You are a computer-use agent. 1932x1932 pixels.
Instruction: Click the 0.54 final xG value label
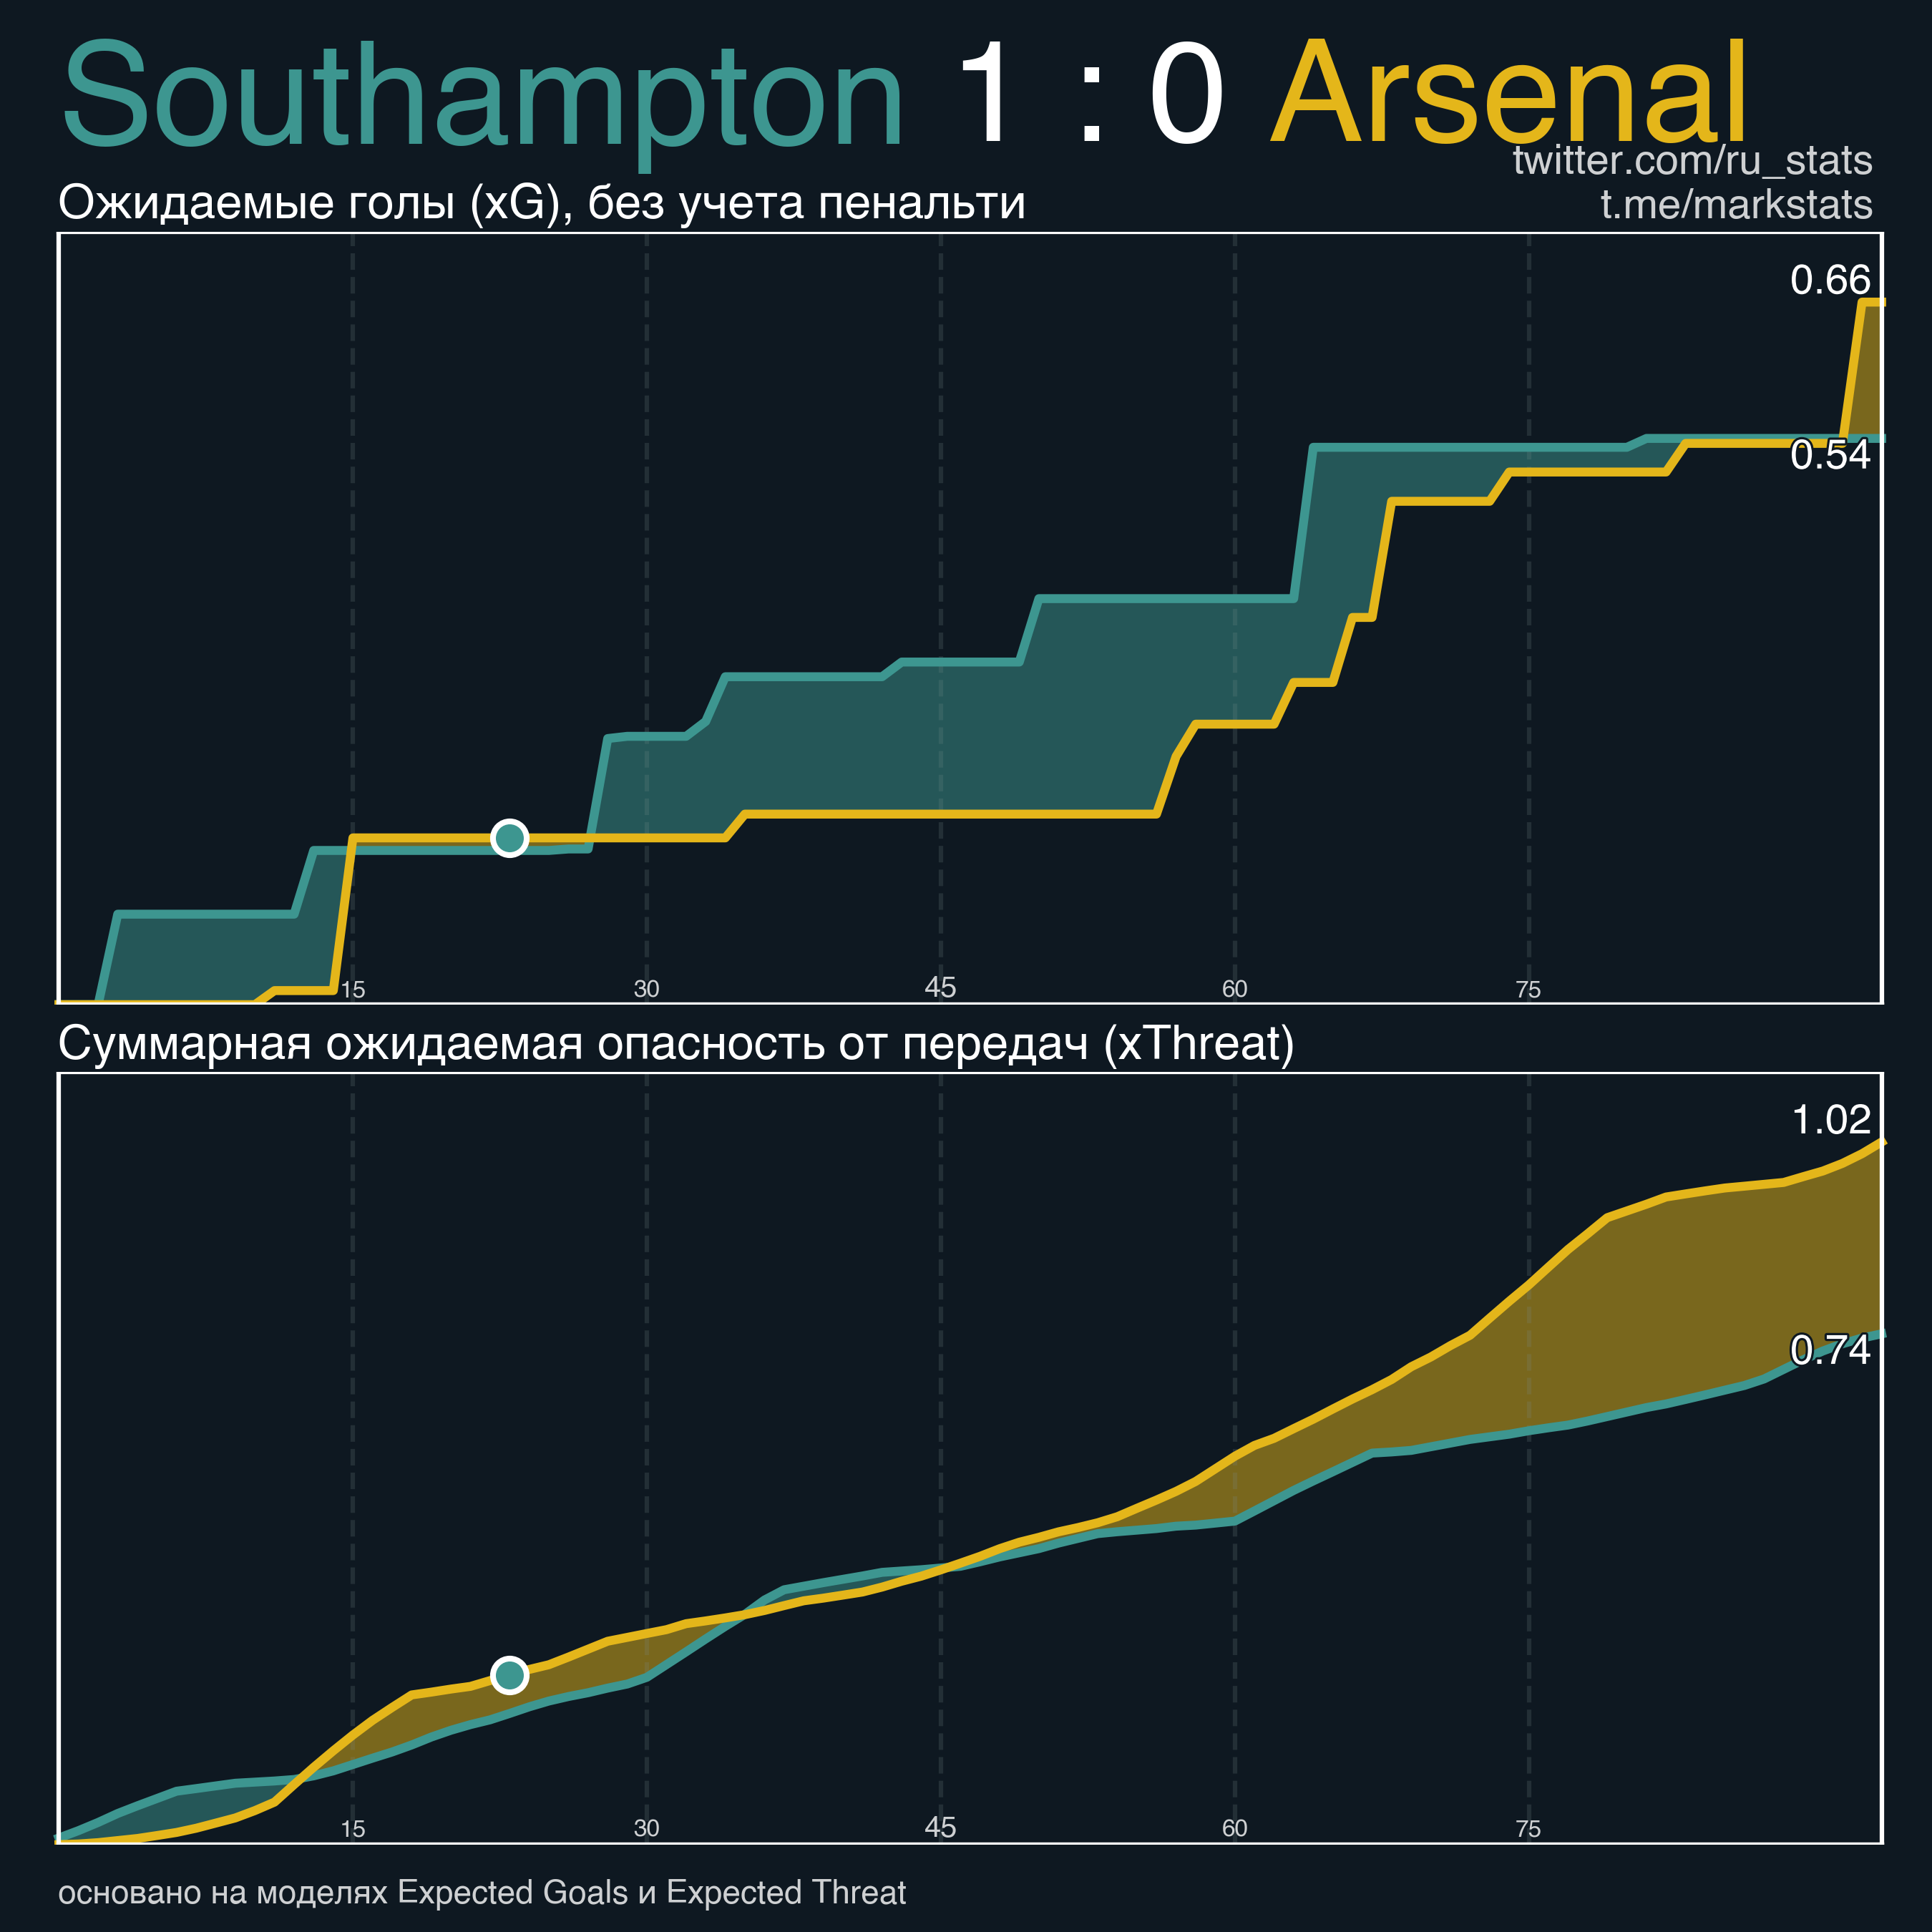point(1830,455)
